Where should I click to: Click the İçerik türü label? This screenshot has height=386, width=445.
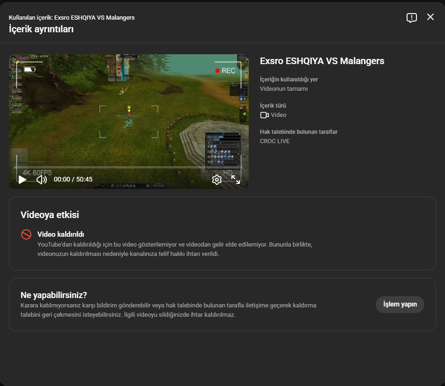tap(273, 105)
